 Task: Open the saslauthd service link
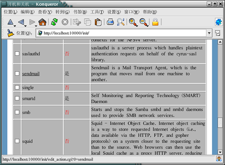[x=31, y=54]
